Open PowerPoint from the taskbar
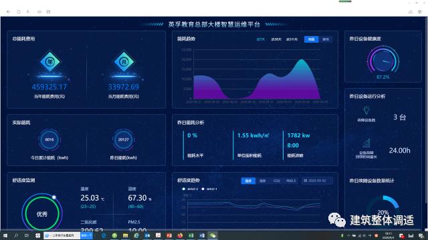This screenshot has height=240, width=428. pyautogui.click(x=169, y=235)
